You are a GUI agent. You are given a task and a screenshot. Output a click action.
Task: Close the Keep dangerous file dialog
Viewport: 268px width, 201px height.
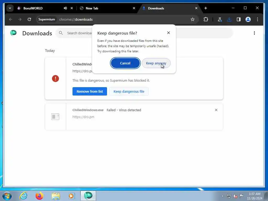[168, 33]
